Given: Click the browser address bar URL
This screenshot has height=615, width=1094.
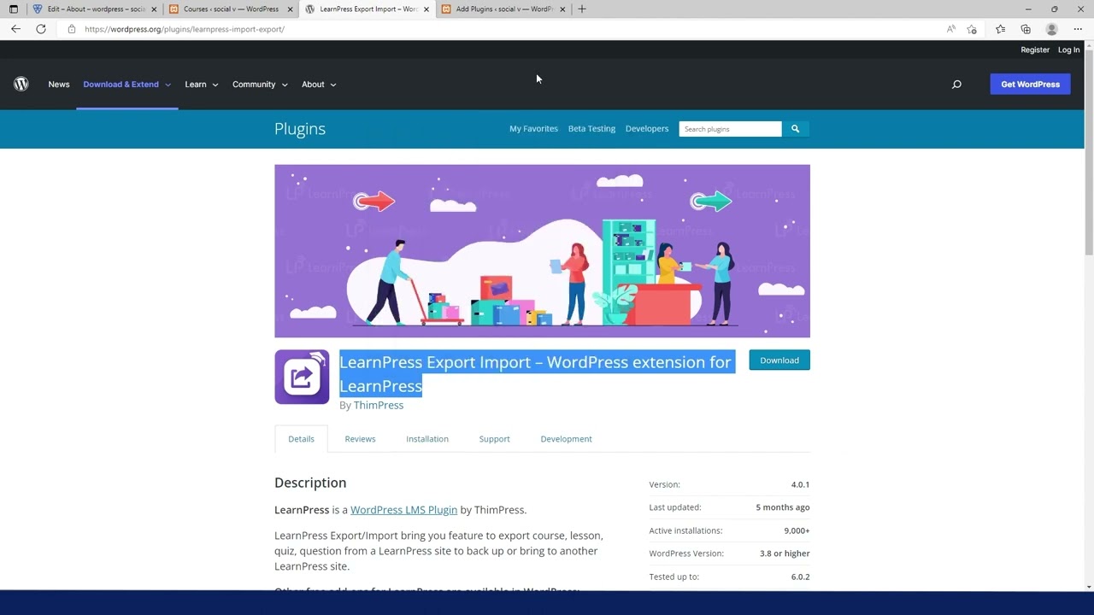Looking at the screenshot, I should pos(185,29).
